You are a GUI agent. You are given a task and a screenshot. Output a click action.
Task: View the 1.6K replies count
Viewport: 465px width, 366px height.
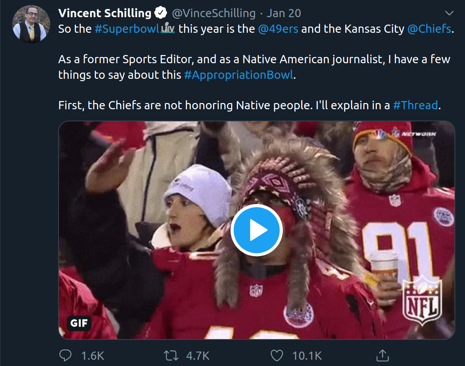click(x=92, y=355)
